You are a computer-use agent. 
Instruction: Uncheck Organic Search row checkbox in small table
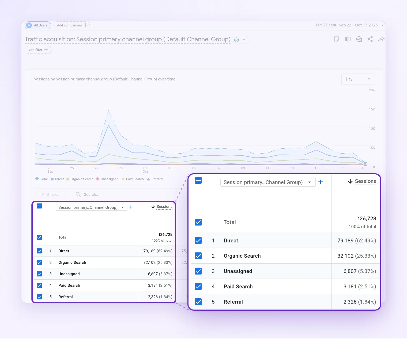[x=39, y=262]
